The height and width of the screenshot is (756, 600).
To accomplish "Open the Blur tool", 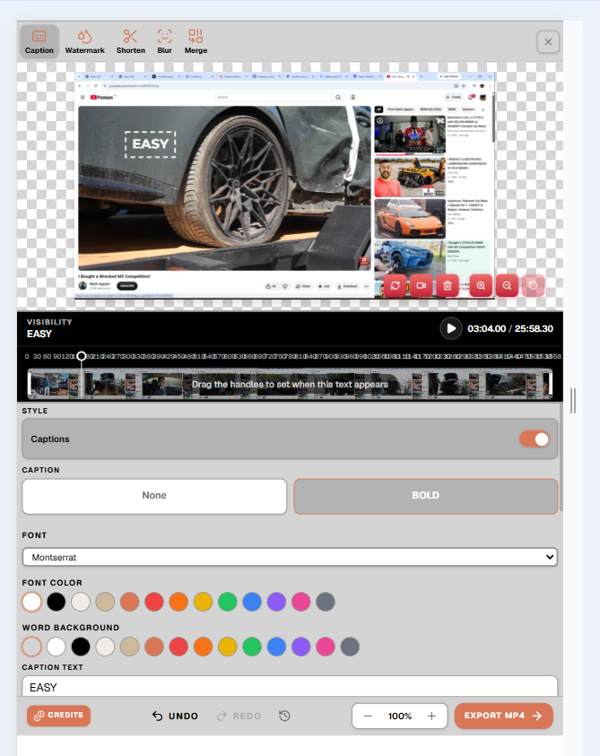I will [x=164, y=41].
